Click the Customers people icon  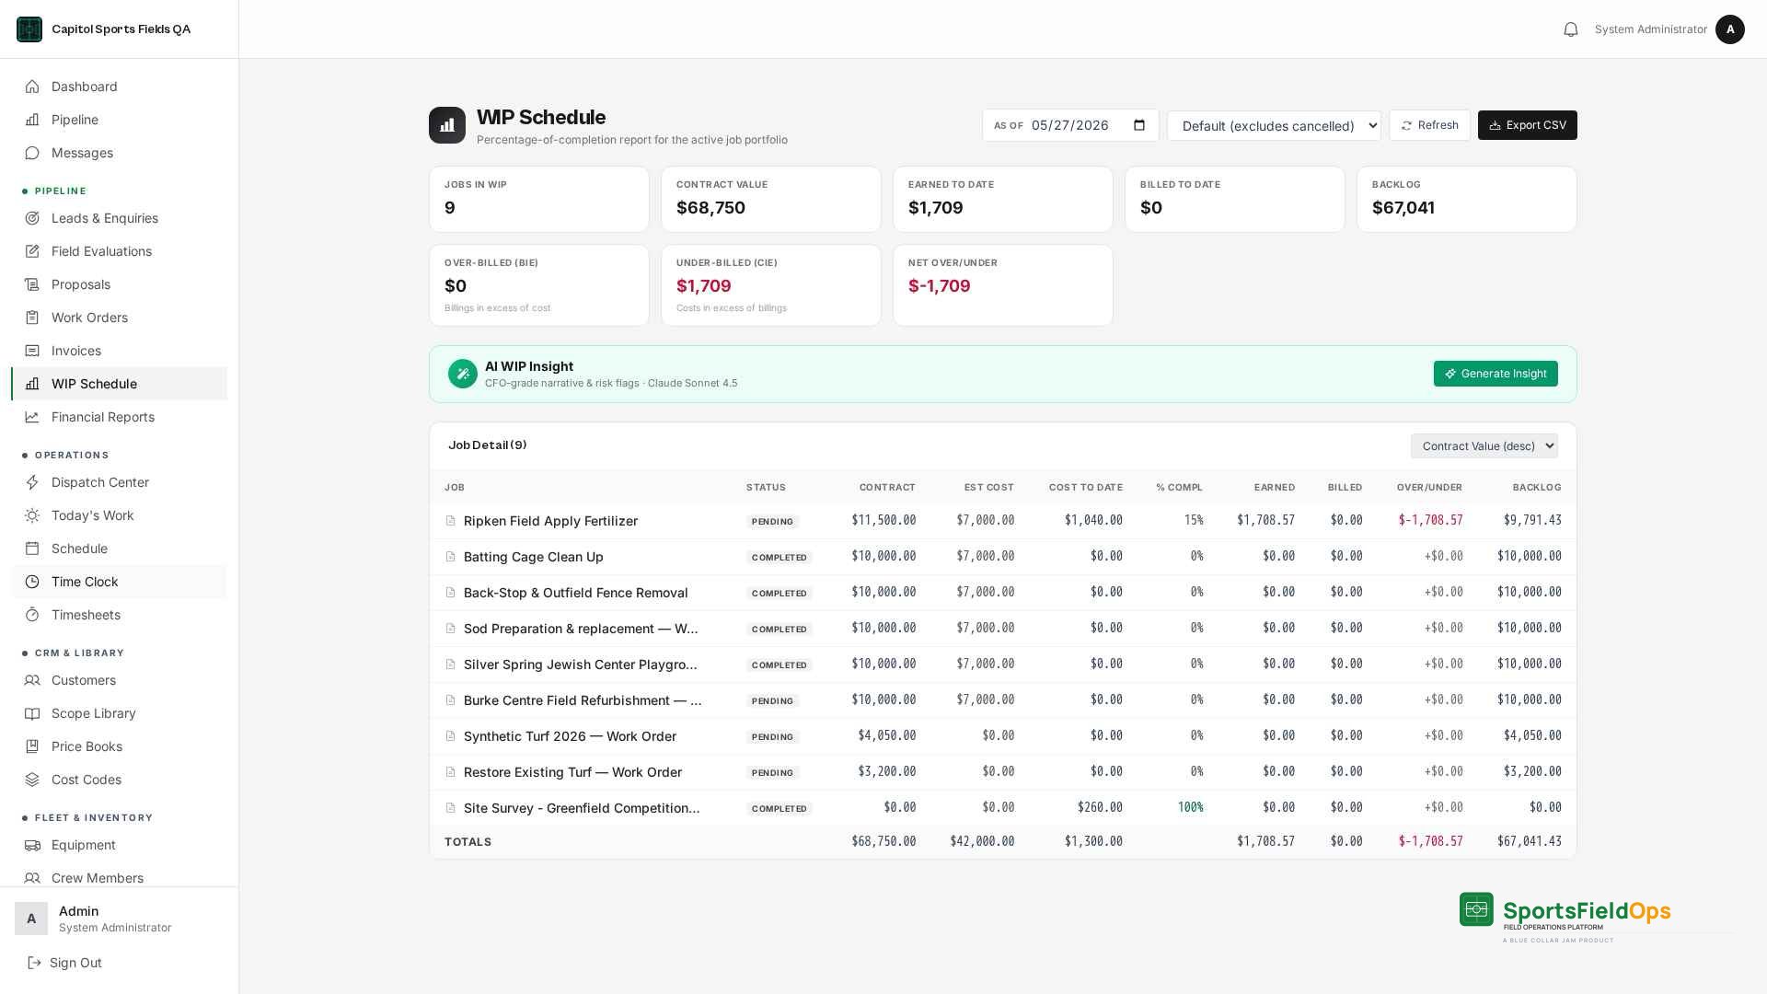point(32,680)
